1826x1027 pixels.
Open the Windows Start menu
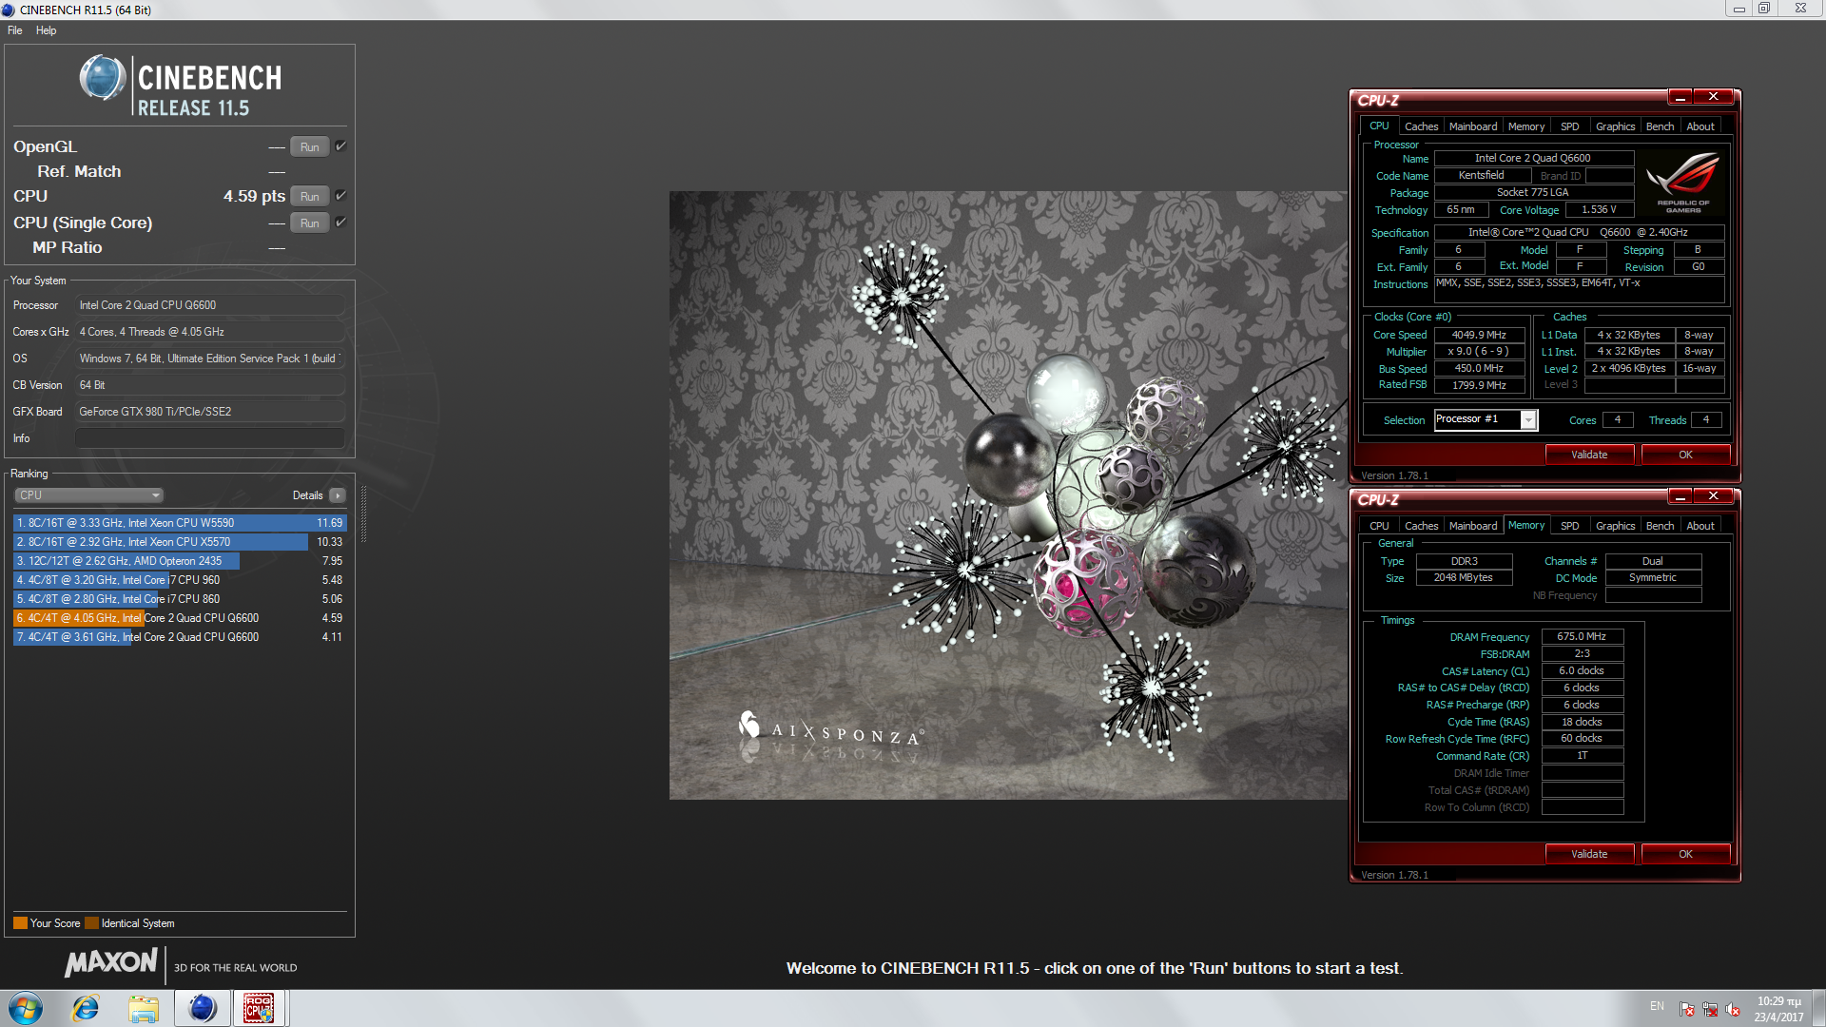[26, 1008]
